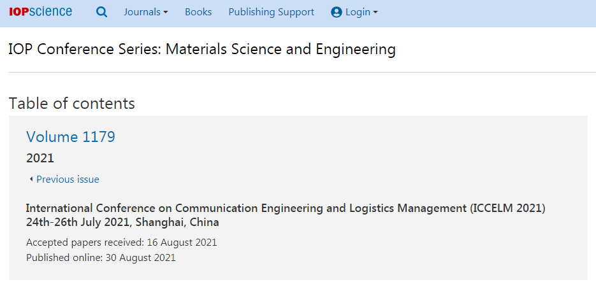Screen dimensions: 596x289
Task: Go to Books in the navigation bar
Action: tap(198, 12)
